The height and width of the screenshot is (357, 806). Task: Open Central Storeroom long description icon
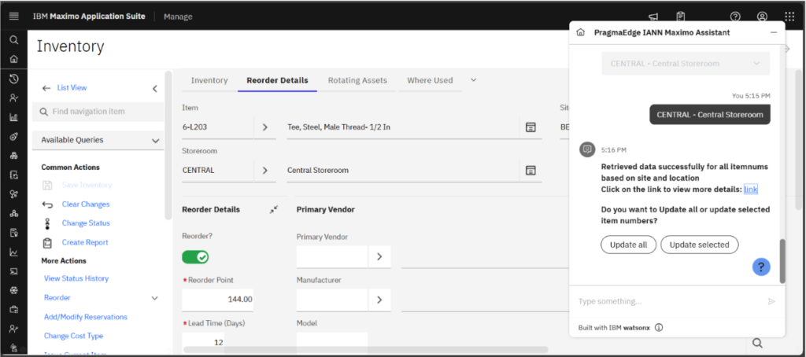(531, 170)
